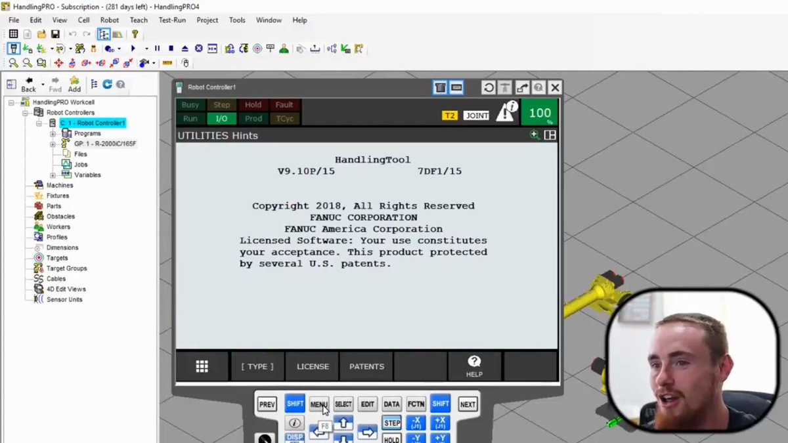
Task: Click the LICENSE softkey
Action: point(313,366)
